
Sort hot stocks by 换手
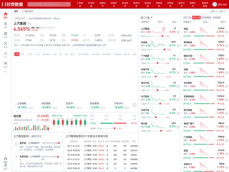coord(175,22)
